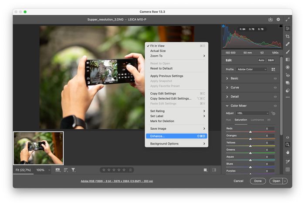The width and height of the screenshot is (305, 205).
Task: Select the Crop tool
Action: [x=288, y=36]
